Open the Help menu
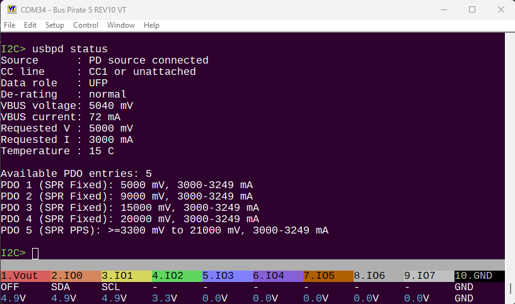This screenshot has height=304, width=515. [151, 25]
